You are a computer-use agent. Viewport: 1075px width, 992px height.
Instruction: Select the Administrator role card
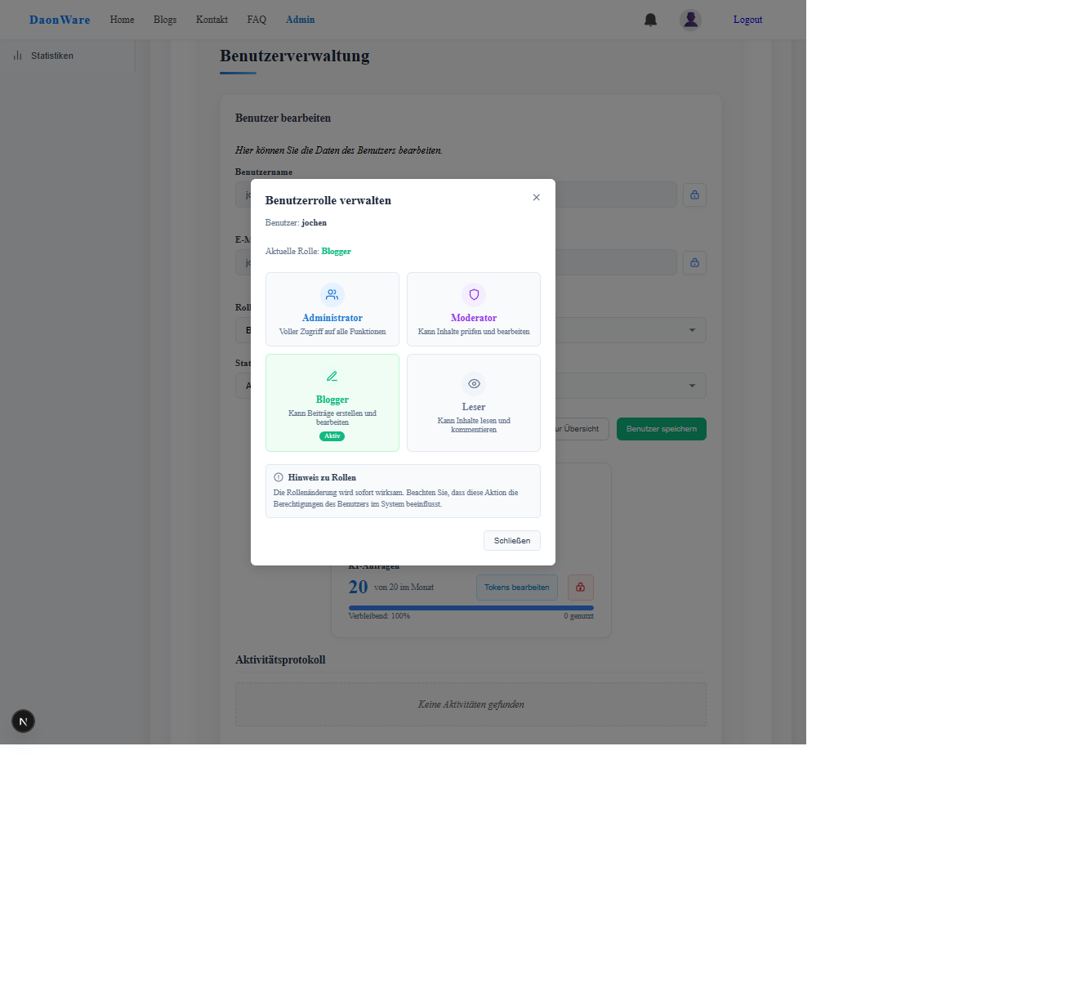(332, 309)
